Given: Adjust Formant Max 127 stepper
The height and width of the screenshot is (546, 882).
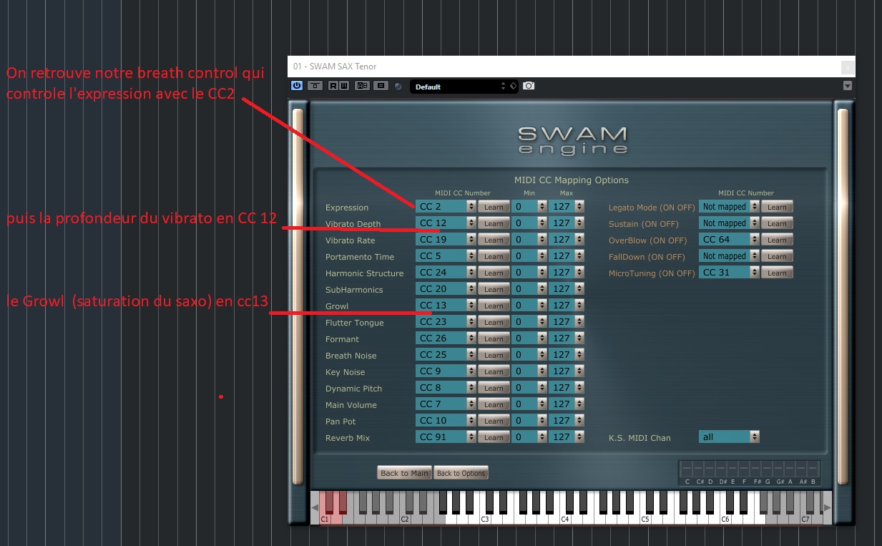Looking at the screenshot, I should click(579, 338).
